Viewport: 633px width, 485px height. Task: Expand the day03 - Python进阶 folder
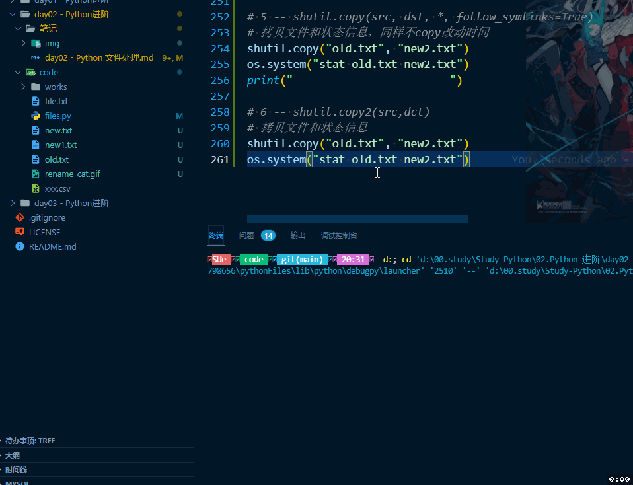(x=13, y=203)
